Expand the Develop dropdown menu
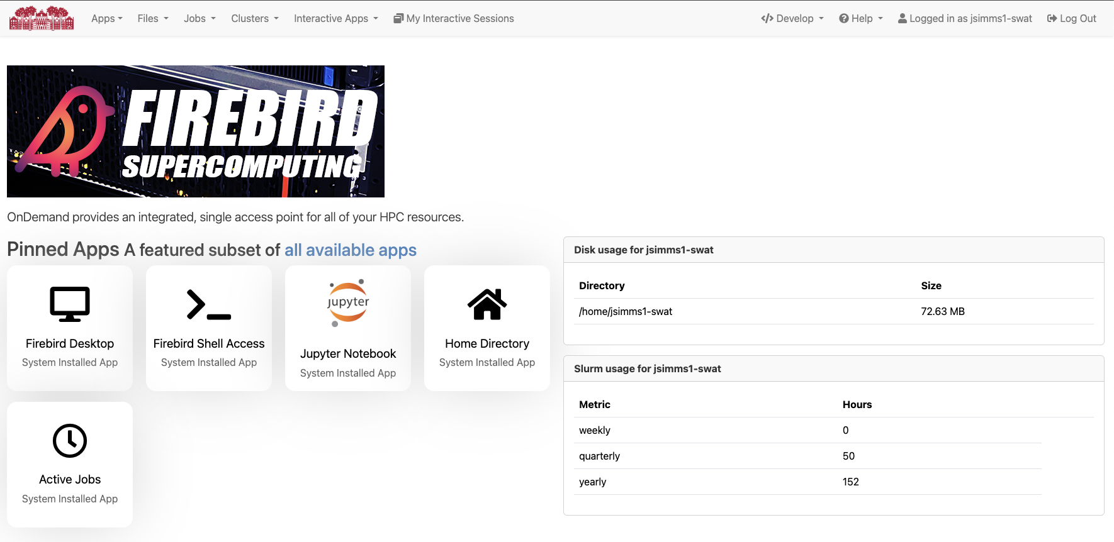Viewport: 1114px width, 542px height. (x=792, y=18)
